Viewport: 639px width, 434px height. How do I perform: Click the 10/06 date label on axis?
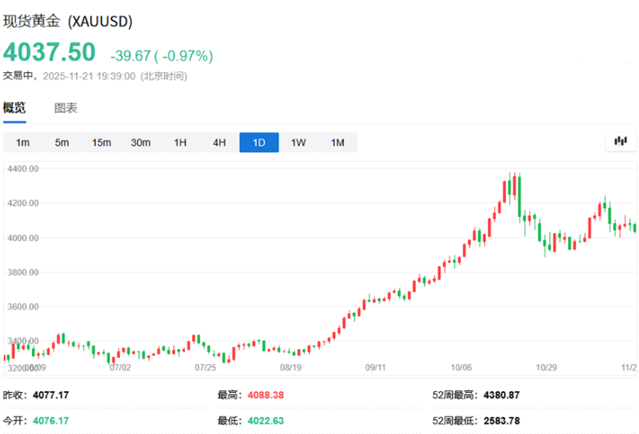tap(461, 366)
